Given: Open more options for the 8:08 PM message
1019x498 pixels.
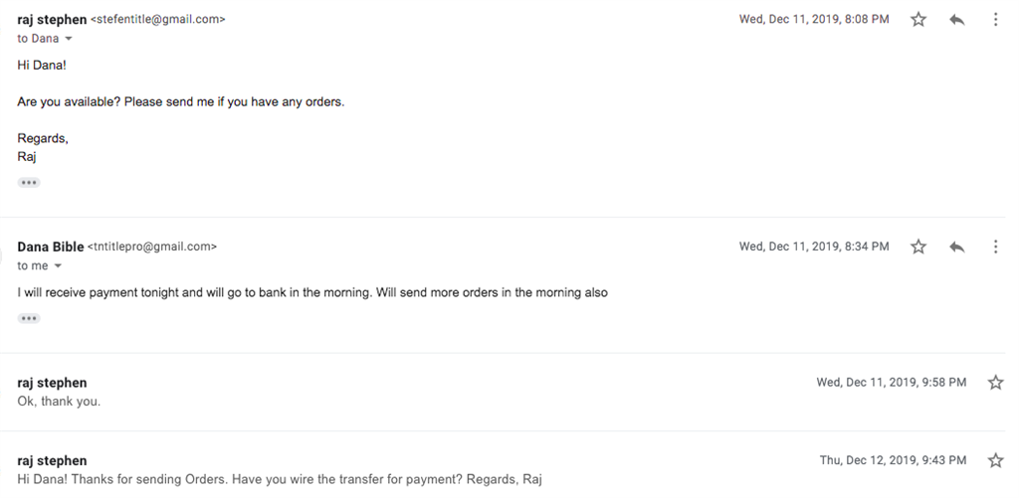Looking at the screenshot, I should [995, 20].
